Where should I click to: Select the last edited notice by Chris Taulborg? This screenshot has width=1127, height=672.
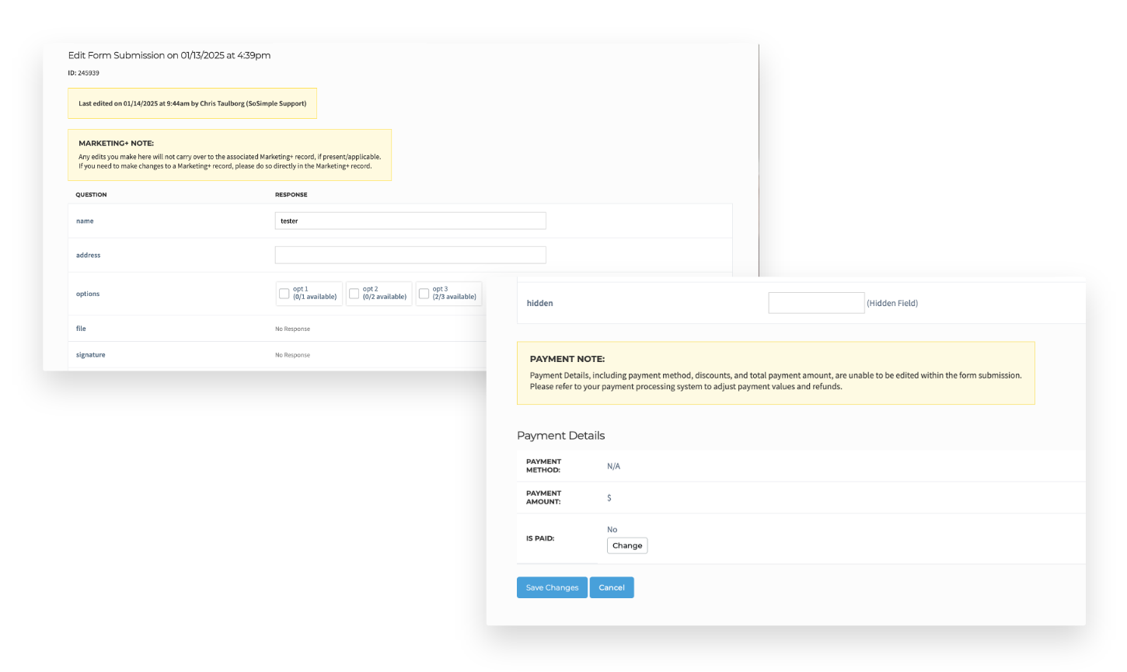192,103
